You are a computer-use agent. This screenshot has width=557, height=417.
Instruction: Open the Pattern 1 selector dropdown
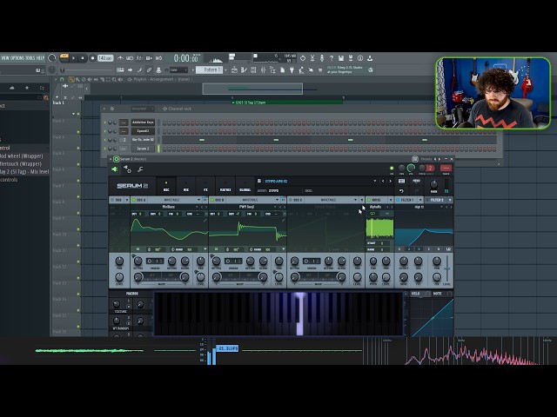click(209, 69)
